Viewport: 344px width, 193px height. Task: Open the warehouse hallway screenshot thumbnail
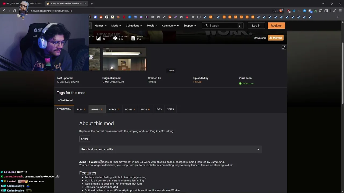tap(124, 59)
